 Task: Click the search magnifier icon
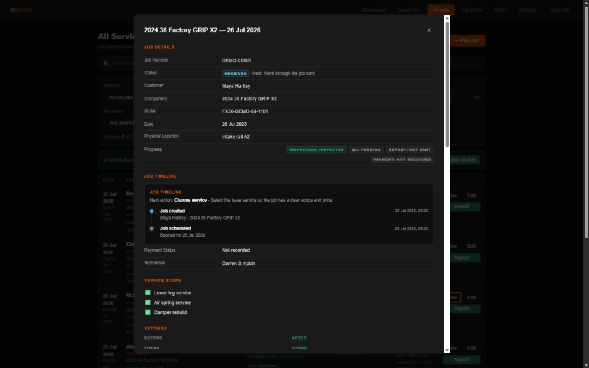[x=106, y=63]
